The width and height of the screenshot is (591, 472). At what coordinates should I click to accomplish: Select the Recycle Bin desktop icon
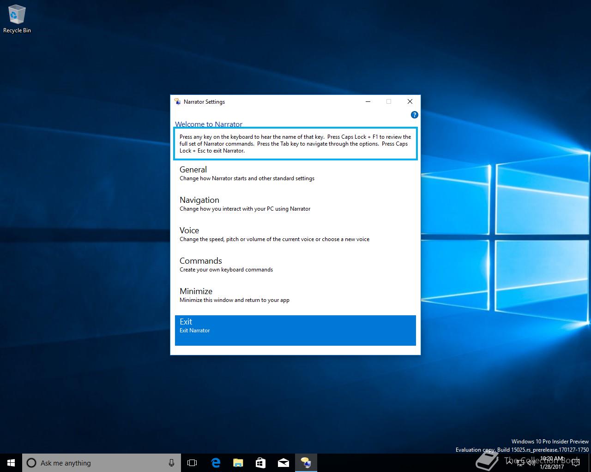[17, 19]
